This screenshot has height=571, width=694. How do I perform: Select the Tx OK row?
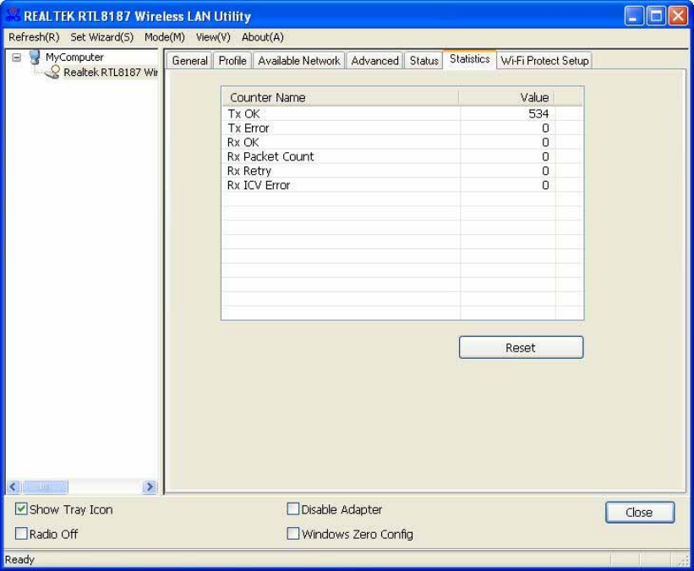point(402,114)
